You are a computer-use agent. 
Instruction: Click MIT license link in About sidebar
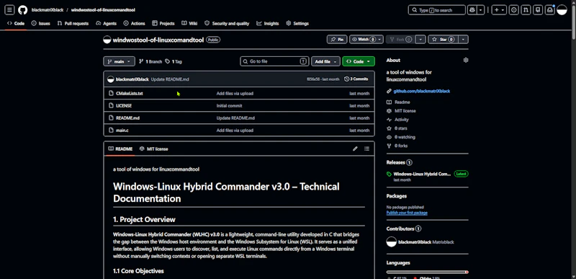pyautogui.click(x=405, y=111)
